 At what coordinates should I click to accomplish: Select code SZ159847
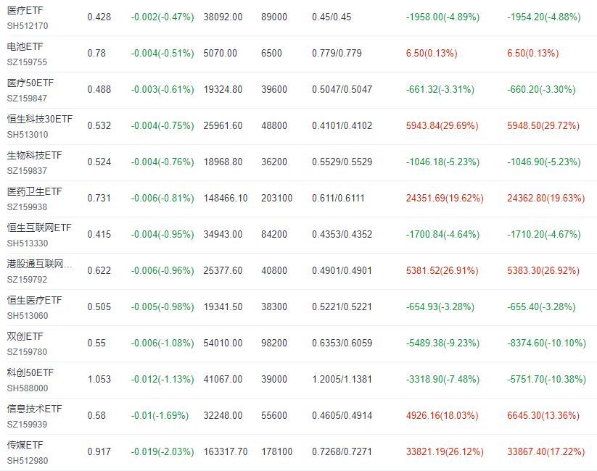(x=27, y=98)
